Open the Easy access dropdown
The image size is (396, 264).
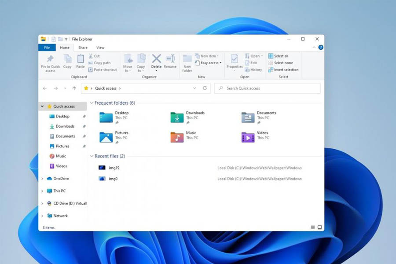(209, 62)
